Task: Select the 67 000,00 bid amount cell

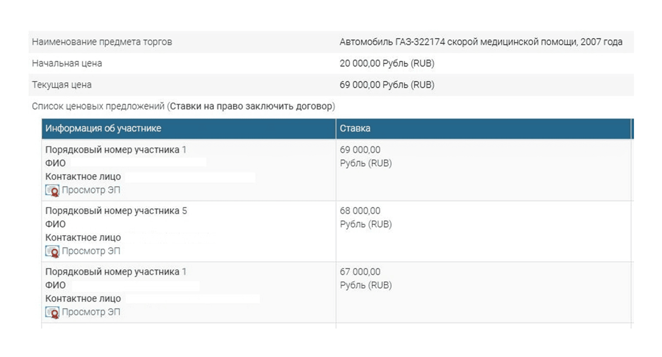Action: coord(483,293)
